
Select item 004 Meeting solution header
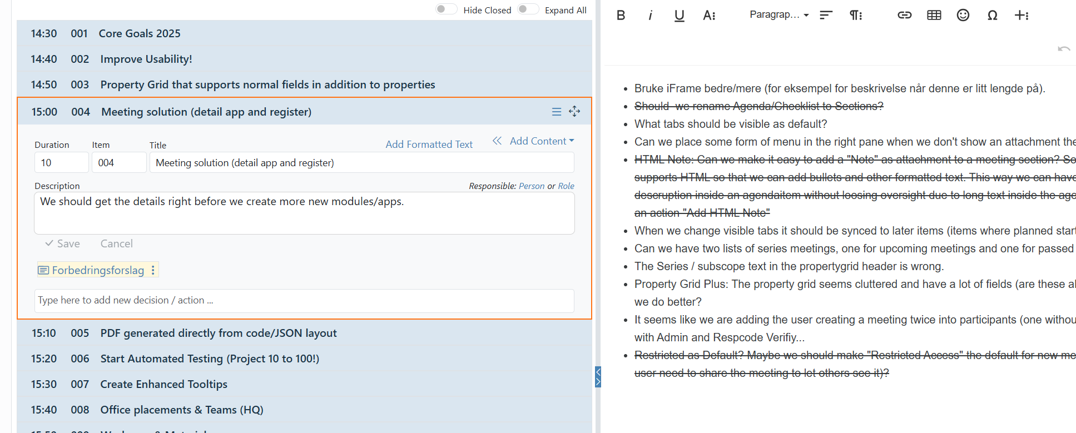[304, 112]
